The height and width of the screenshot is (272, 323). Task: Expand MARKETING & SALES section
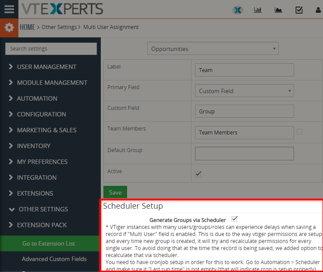[43, 130]
